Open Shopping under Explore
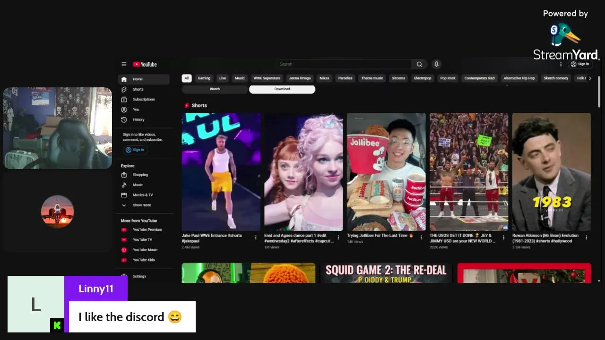This screenshot has width=605, height=340. [x=144, y=175]
